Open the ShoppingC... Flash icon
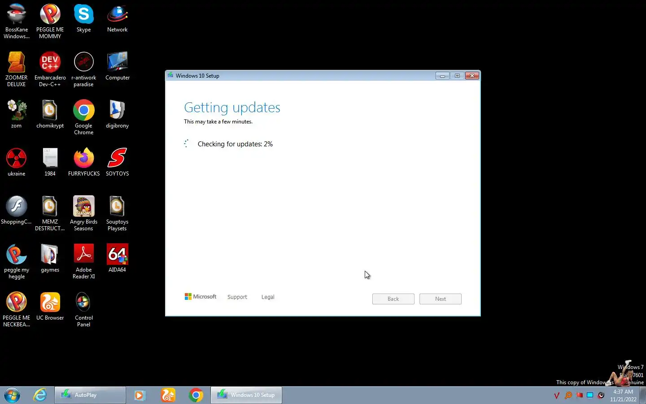The image size is (646, 404). 17,210
